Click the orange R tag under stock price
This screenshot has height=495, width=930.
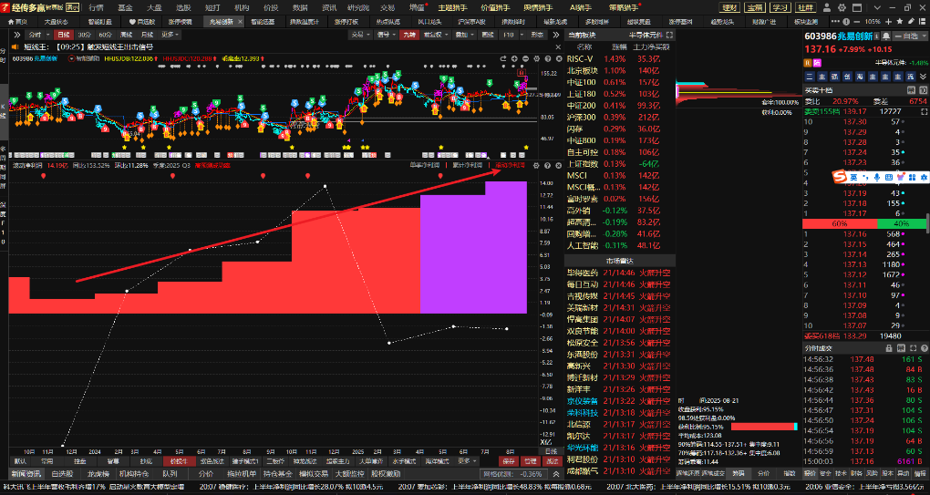point(808,63)
